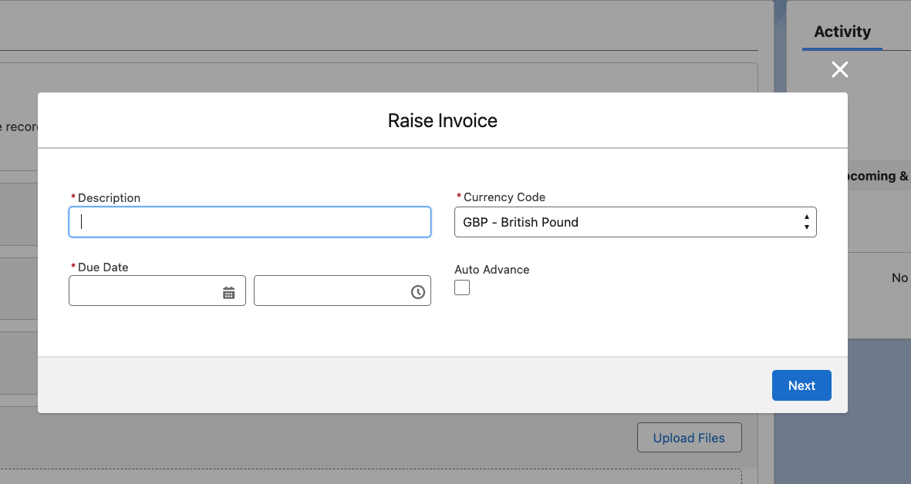The width and height of the screenshot is (911, 484).
Task: Click the Description field label
Action: (109, 198)
